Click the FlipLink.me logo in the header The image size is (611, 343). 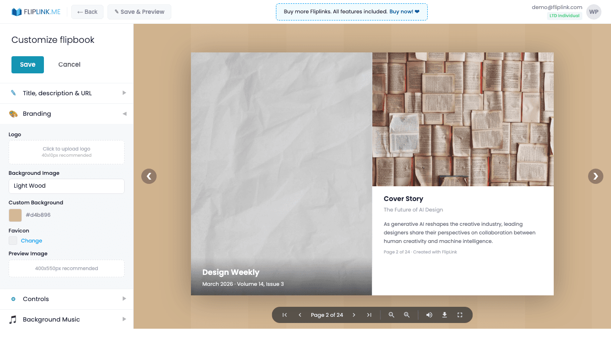coord(36,12)
